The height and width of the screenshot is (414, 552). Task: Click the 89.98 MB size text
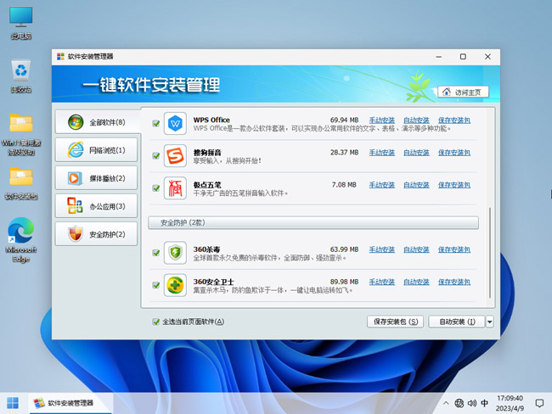pyautogui.click(x=344, y=283)
